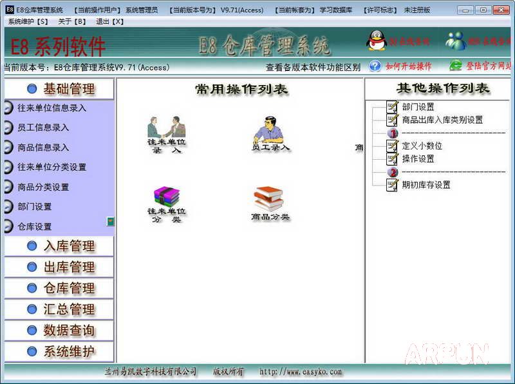This screenshot has width=515, height=384.
Task: Open 往来单位信息录入 in the sidebar
Action: click(x=51, y=108)
